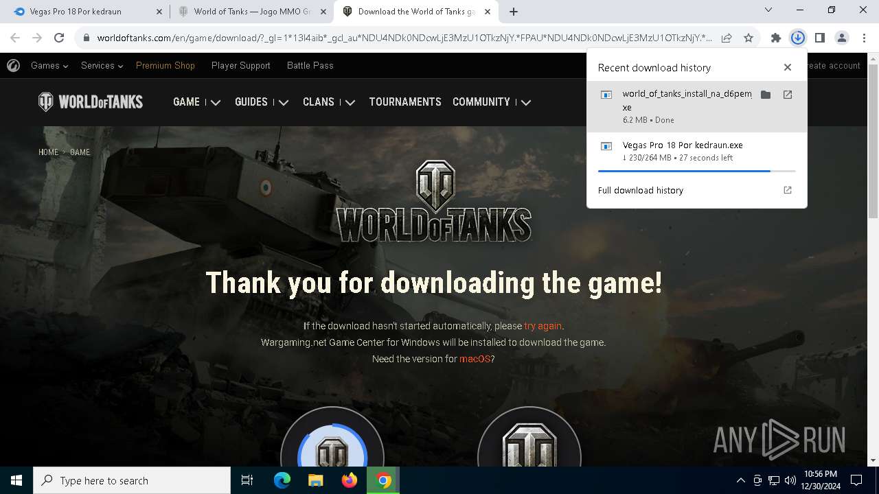
Task: Close the Recent download history popup
Action: click(788, 67)
